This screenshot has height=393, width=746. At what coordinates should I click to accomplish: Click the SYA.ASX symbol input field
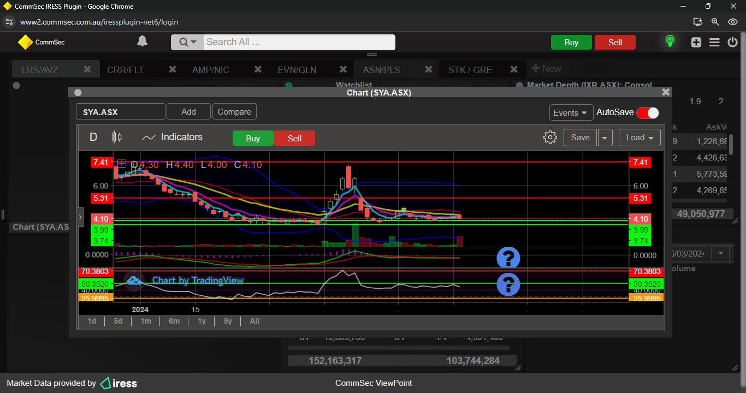pos(120,112)
